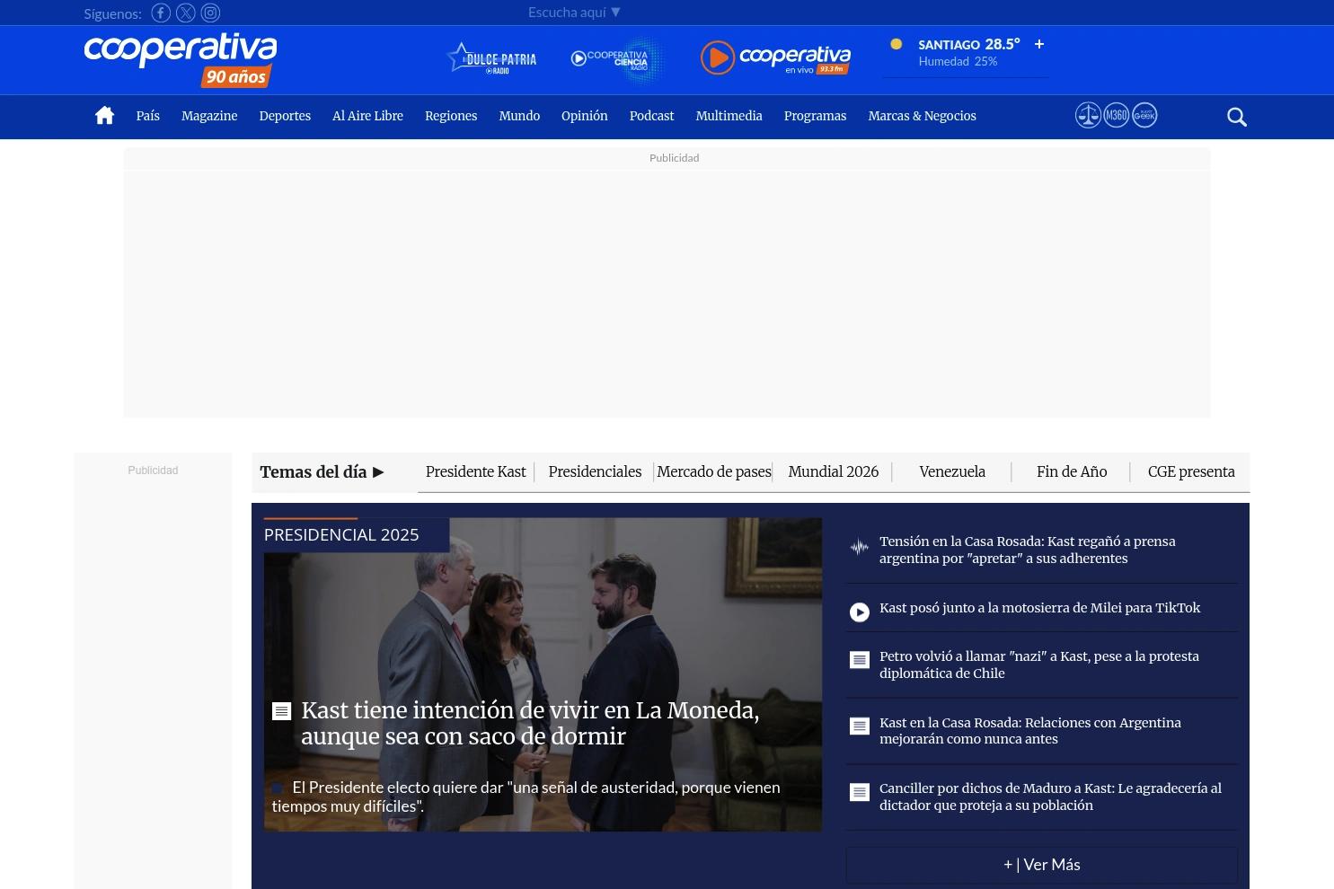Play Cooperativa Ciencia Radio
The height and width of the screenshot is (889, 1334).
617,59
